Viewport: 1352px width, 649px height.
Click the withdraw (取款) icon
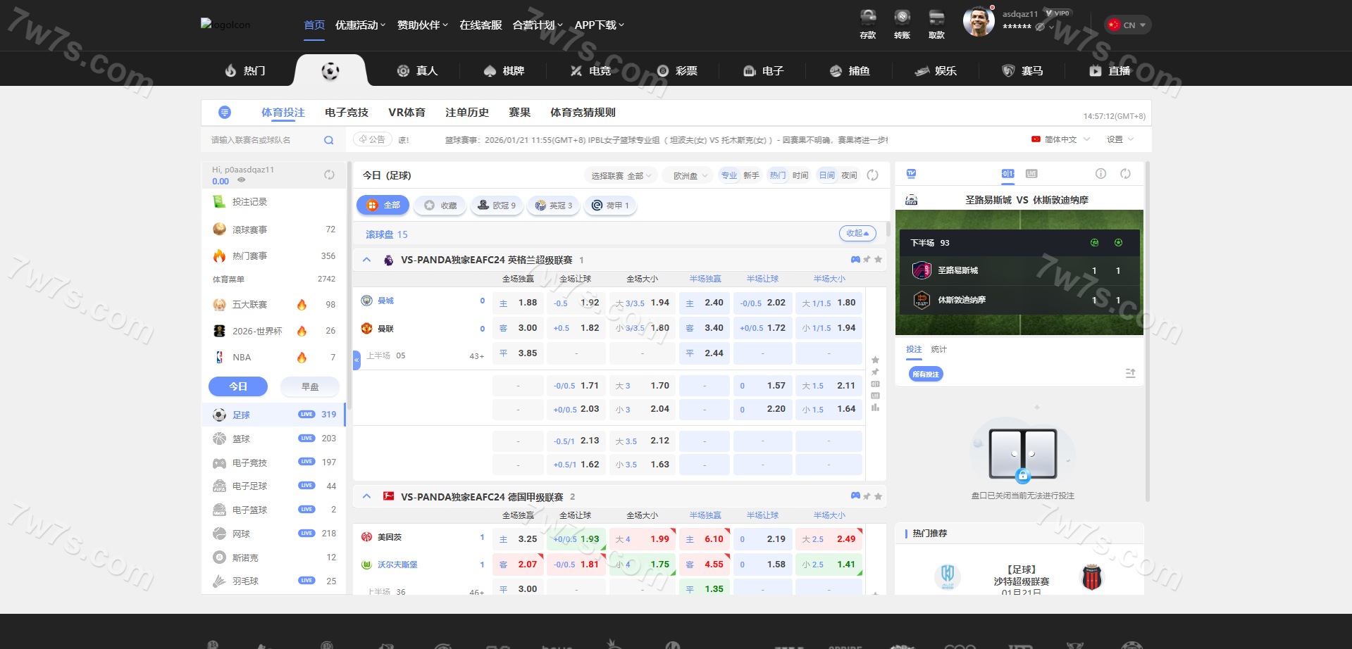pos(936,24)
